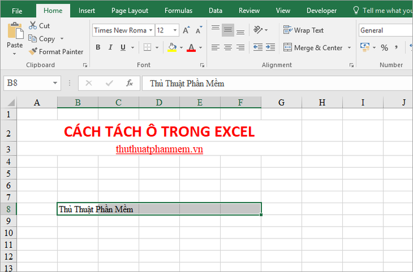This screenshot has height=272, width=413.
Task: Switch to the Formulas tab
Action: tap(178, 11)
